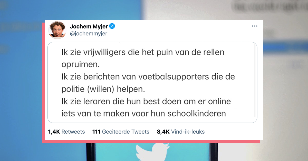Show the 8,4K Vind-ik-leuks list

point(181,132)
